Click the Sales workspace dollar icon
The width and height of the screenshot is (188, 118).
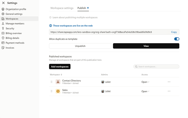58,91
